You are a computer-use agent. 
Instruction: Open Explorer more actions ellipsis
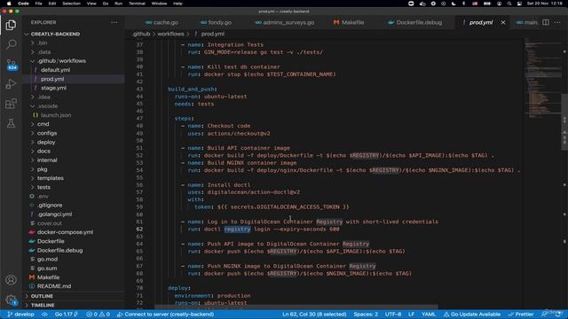tap(114, 22)
